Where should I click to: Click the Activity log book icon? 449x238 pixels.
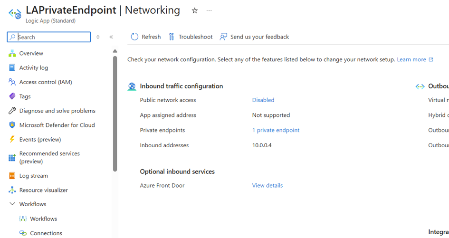point(12,67)
